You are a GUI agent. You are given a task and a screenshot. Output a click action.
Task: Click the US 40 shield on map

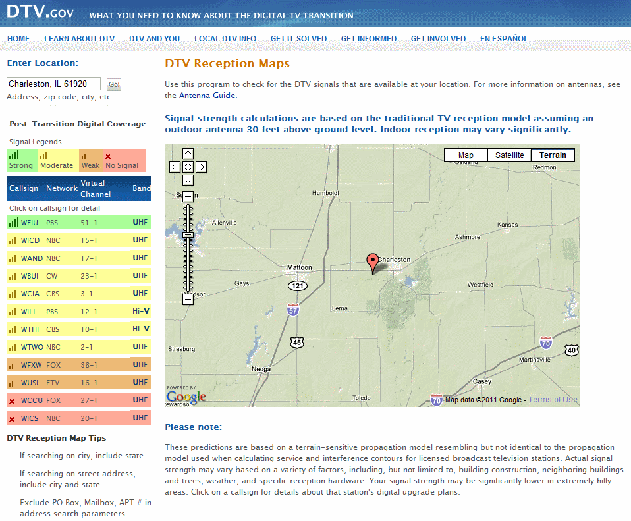[x=572, y=350]
